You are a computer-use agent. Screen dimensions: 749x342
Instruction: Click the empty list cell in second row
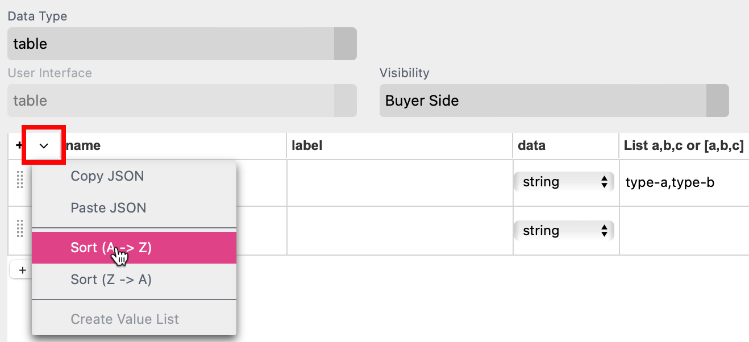click(x=683, y=231)
